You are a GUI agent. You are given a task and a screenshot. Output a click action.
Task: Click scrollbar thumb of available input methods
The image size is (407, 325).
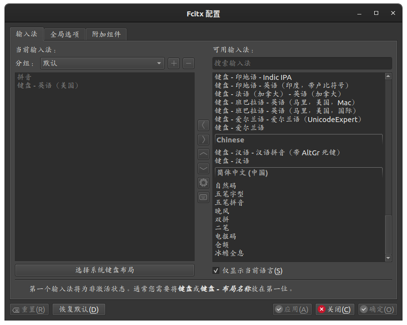[x=388, y=235]
